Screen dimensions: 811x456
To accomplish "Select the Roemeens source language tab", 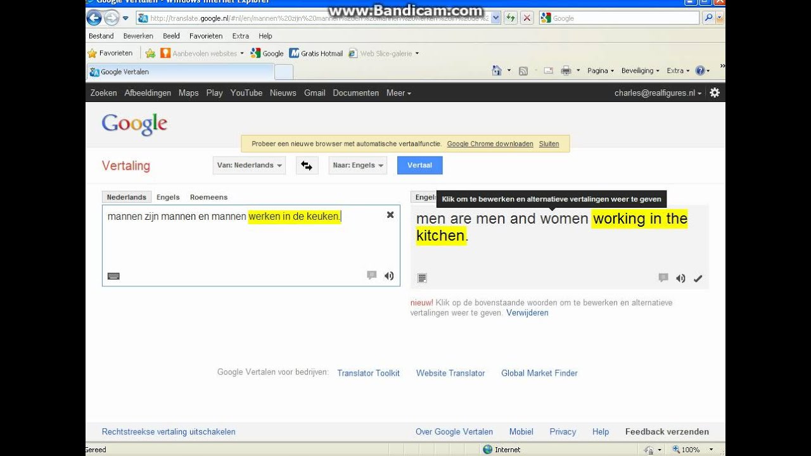I will pos(208,197).
